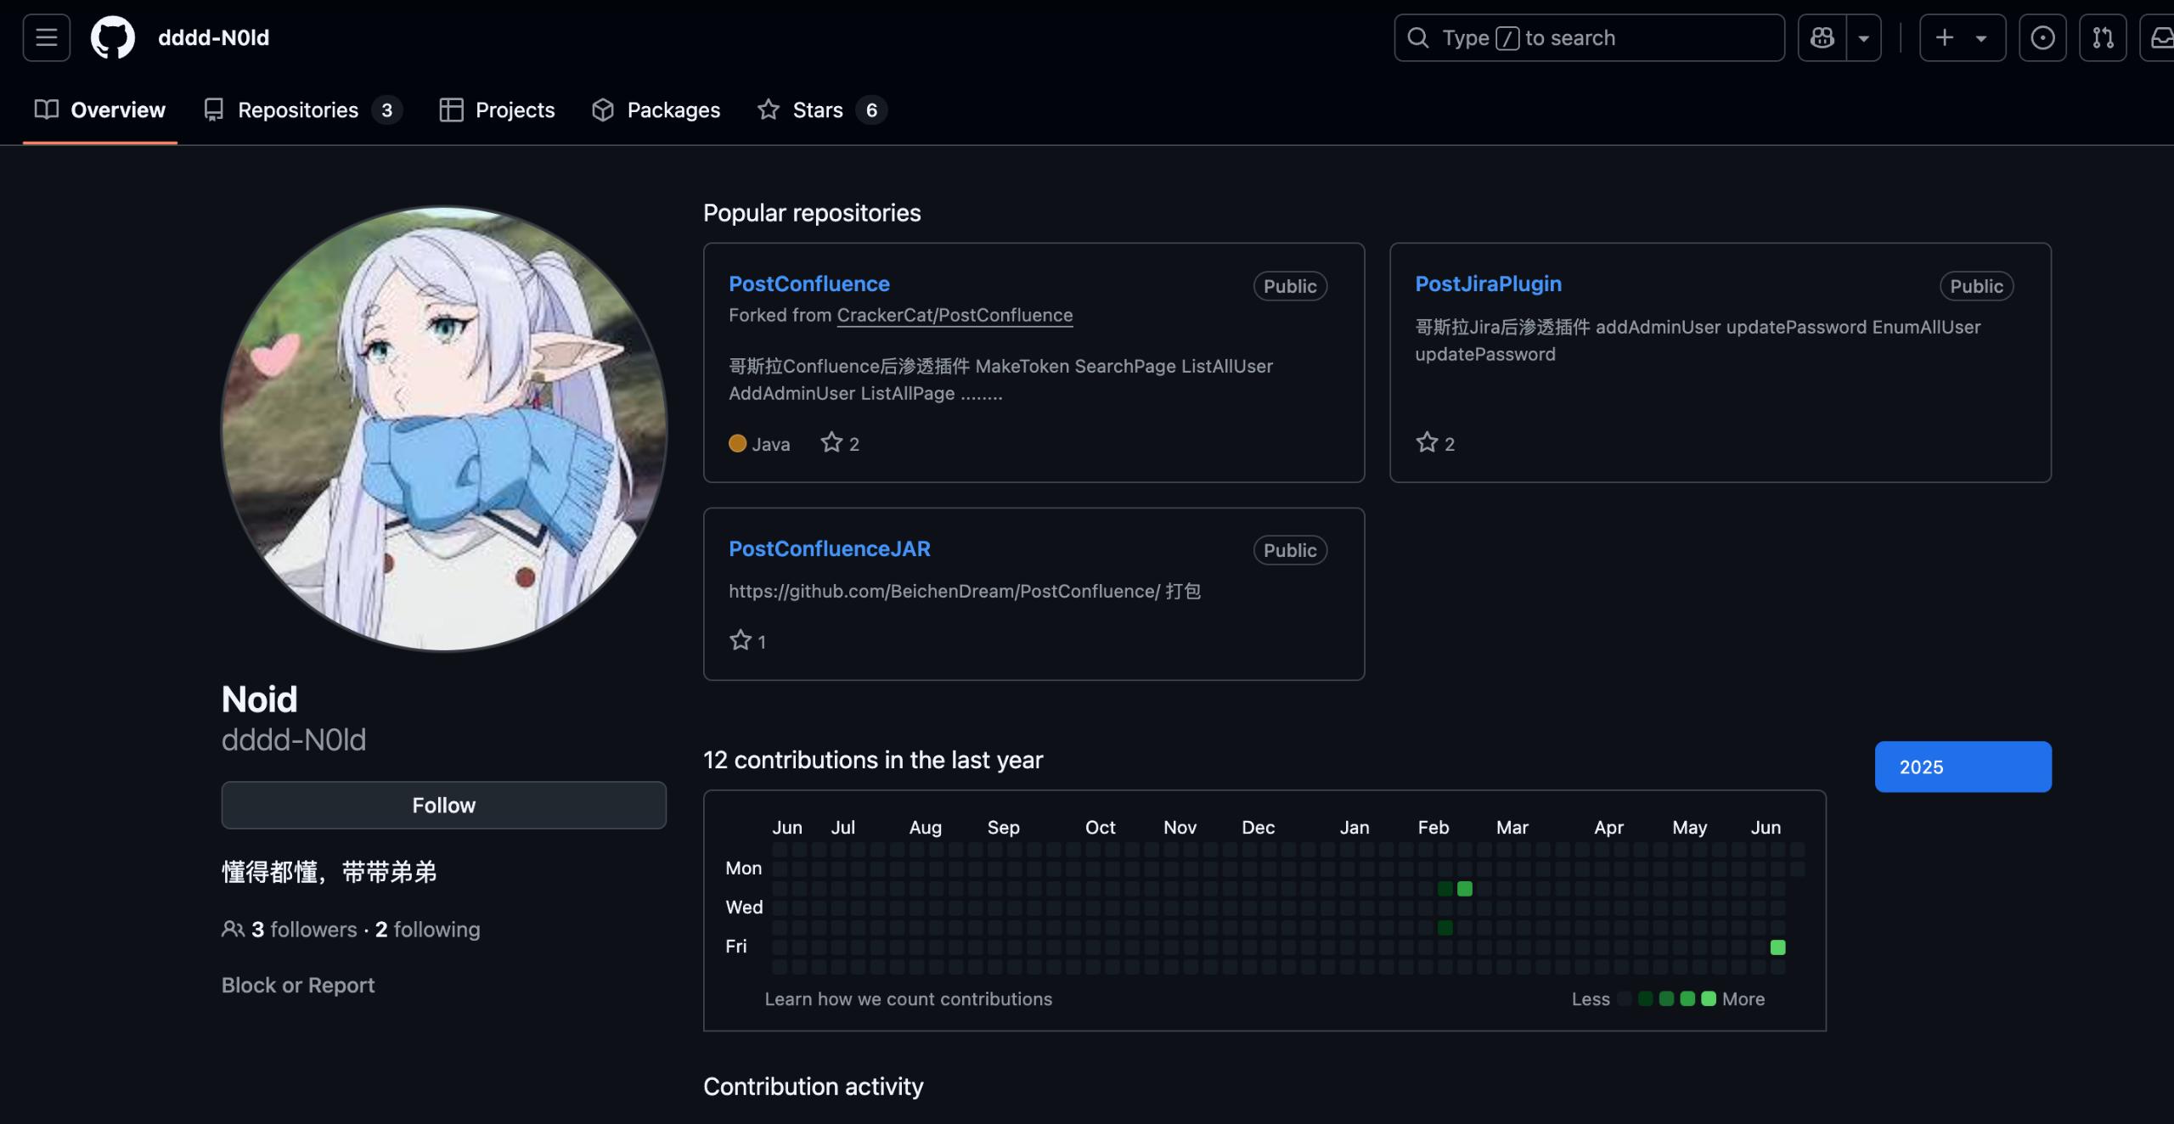This screenshot has height=1124, width=2174.
Task: Open PostConfluence stargazers star icon
Action: tap(831, 442)
